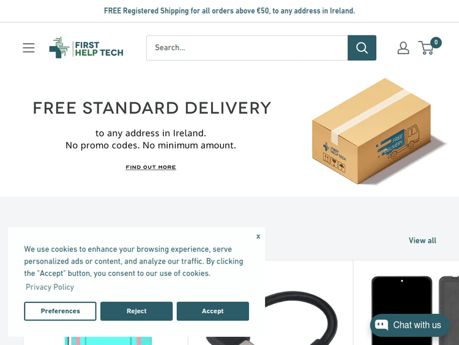This screenshot has height=345, width=459.
Task: Open the hamburger navigation menu
Action: click(x=29, y=48)
